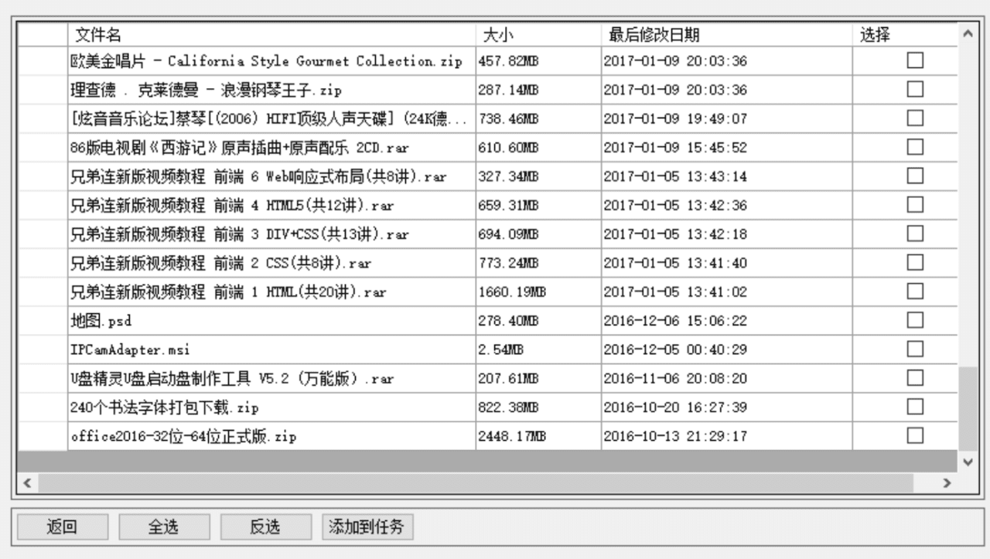Click vertical scrollbar up arrow
990x559 pixels.
tap(967, 33)
